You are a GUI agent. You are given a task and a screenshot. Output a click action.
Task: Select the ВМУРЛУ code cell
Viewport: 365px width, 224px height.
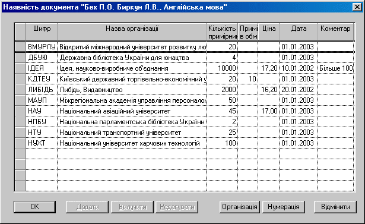[42, 47]
